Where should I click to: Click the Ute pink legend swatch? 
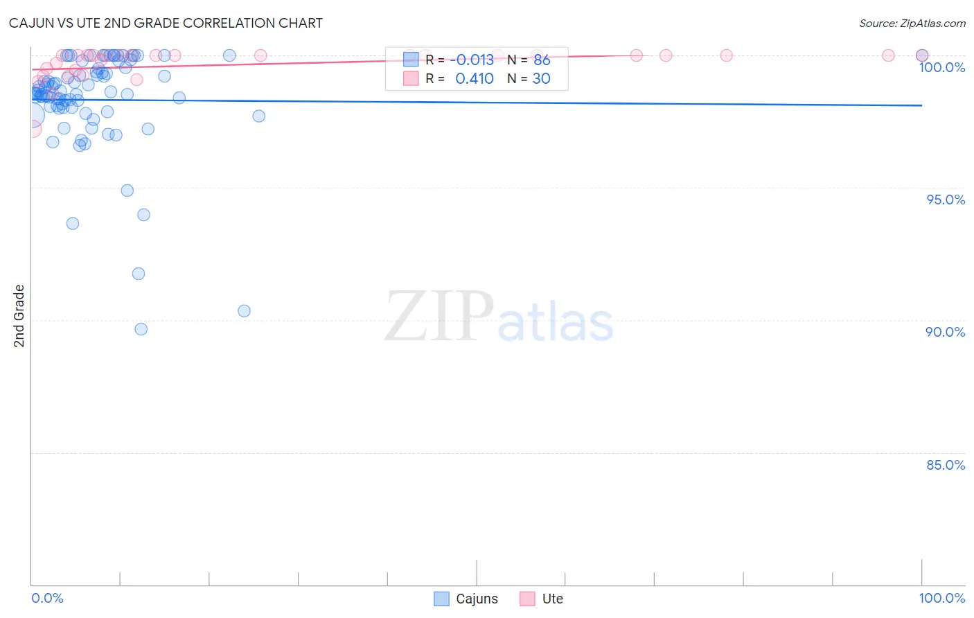(528, 599)
